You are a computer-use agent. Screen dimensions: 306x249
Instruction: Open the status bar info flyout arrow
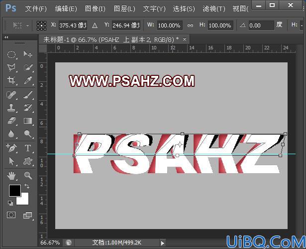[162, 243]
